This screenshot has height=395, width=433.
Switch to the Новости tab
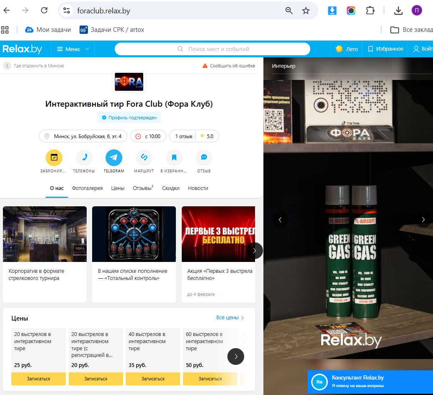pos(198,188)
